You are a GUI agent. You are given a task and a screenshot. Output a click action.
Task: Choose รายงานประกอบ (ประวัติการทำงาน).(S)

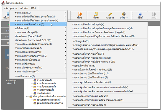(107, 74)
